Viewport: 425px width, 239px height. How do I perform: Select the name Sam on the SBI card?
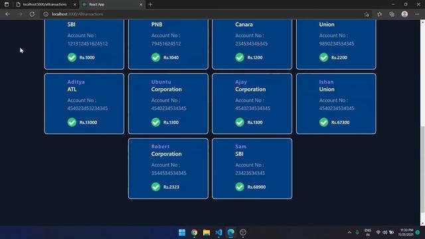click(240, 147)
